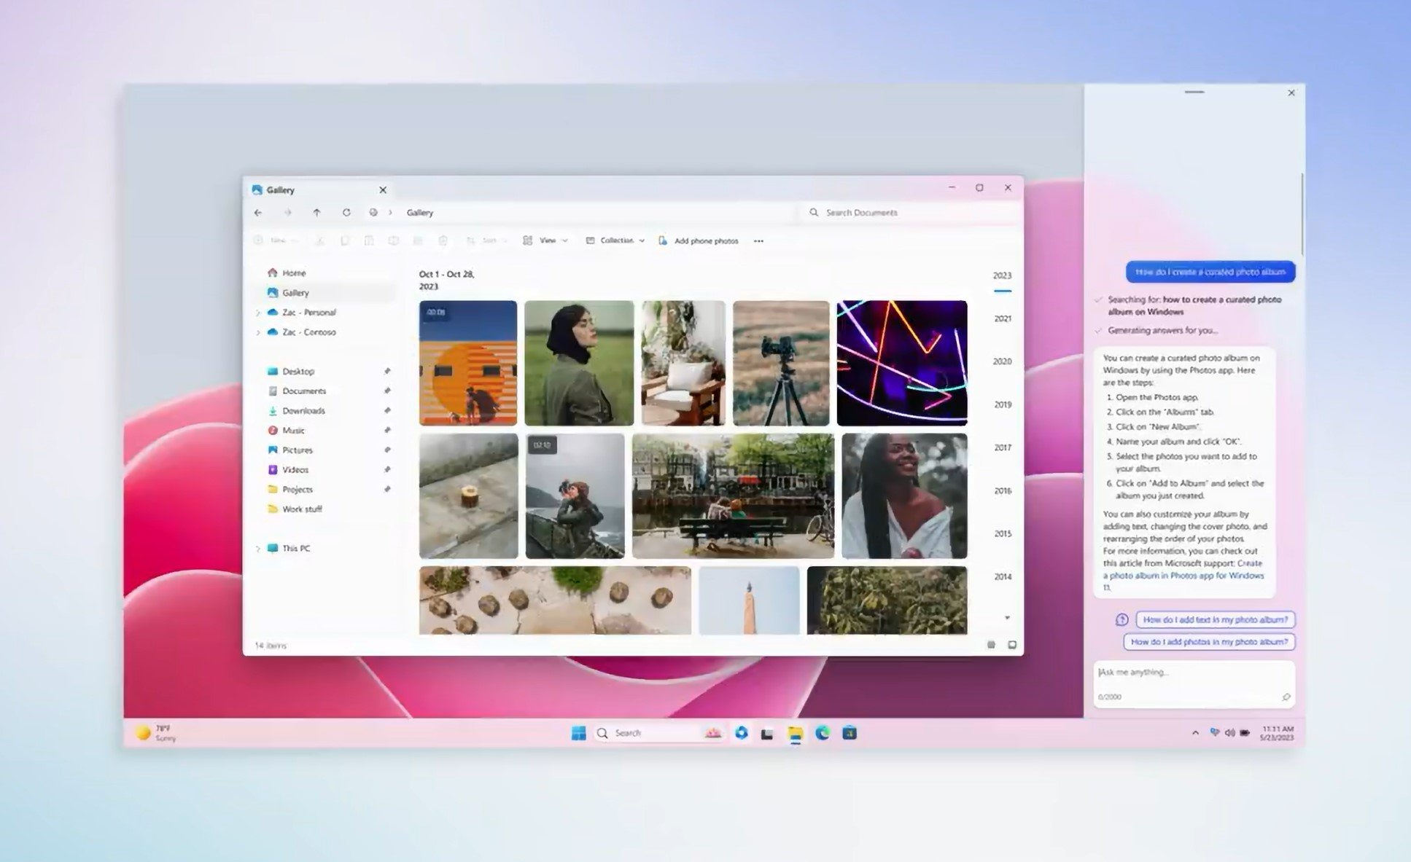1411x862 pixels.
Task: Open Microsoft Edge from the taskbar
Action: point(823,733)
